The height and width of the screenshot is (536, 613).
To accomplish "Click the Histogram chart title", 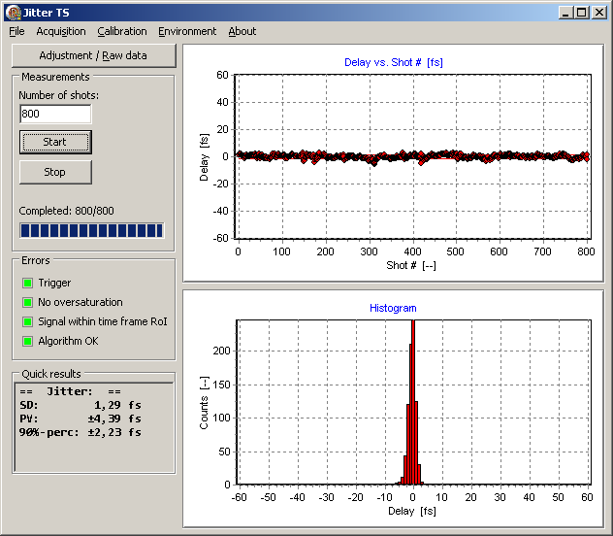I will 393,308.
